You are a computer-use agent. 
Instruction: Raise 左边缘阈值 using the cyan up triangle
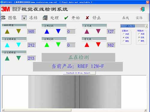[7, 45]
